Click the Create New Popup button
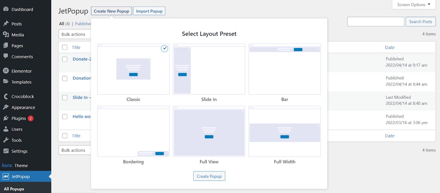The image size is (440, 193). pyautogui.click(x=111, y=11)
